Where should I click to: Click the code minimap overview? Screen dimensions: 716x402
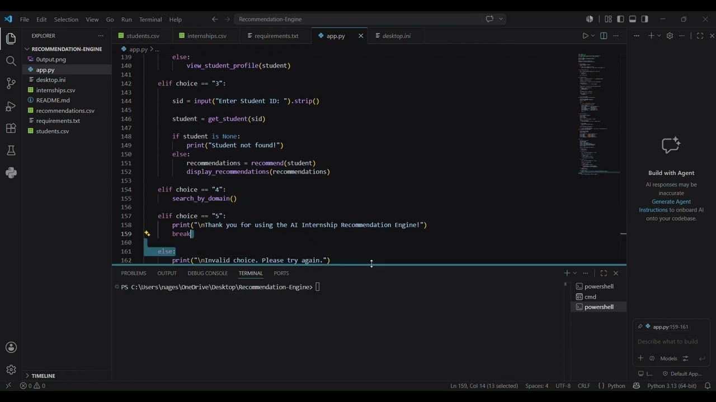tap(600, 114)
